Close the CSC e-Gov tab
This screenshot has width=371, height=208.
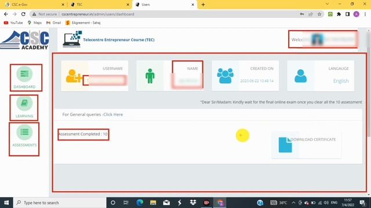coord(63,5)
